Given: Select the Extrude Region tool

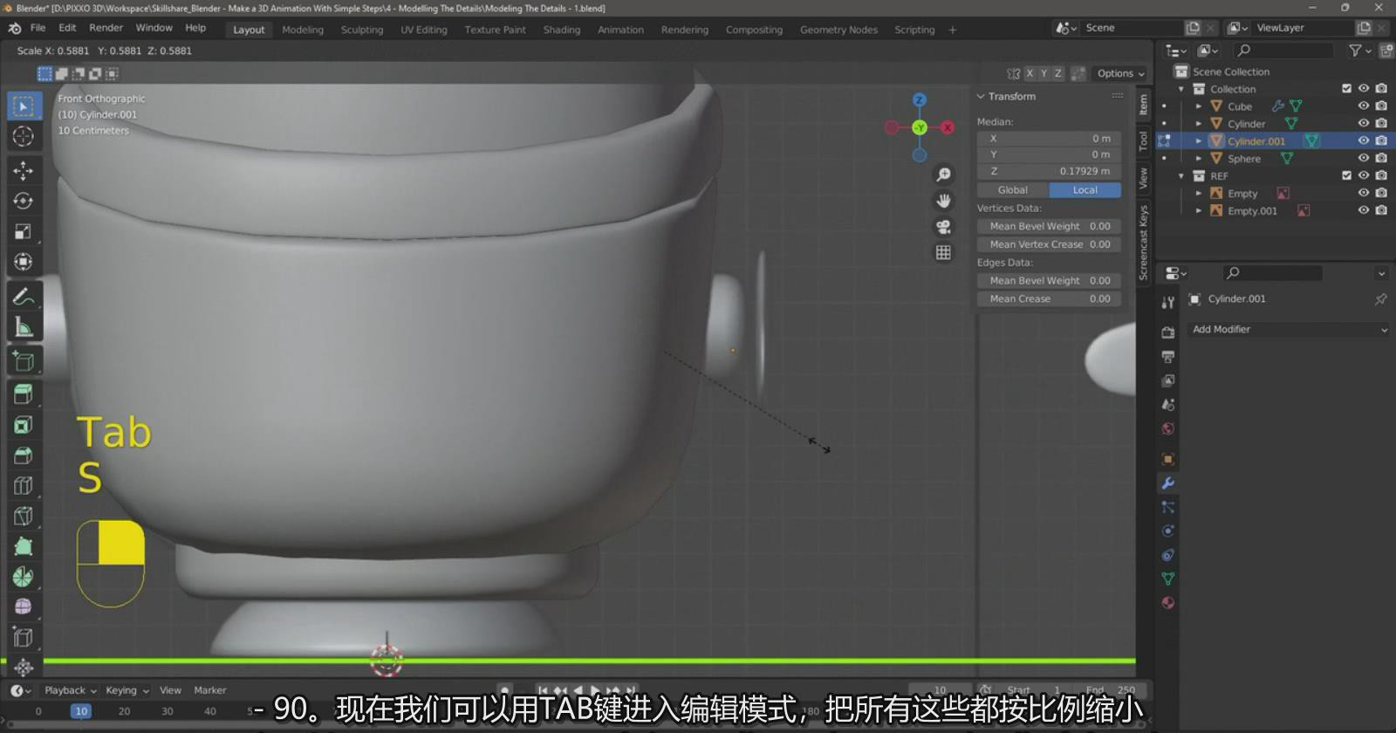Looking at the screenshot, I should click(x=24, y=394).
